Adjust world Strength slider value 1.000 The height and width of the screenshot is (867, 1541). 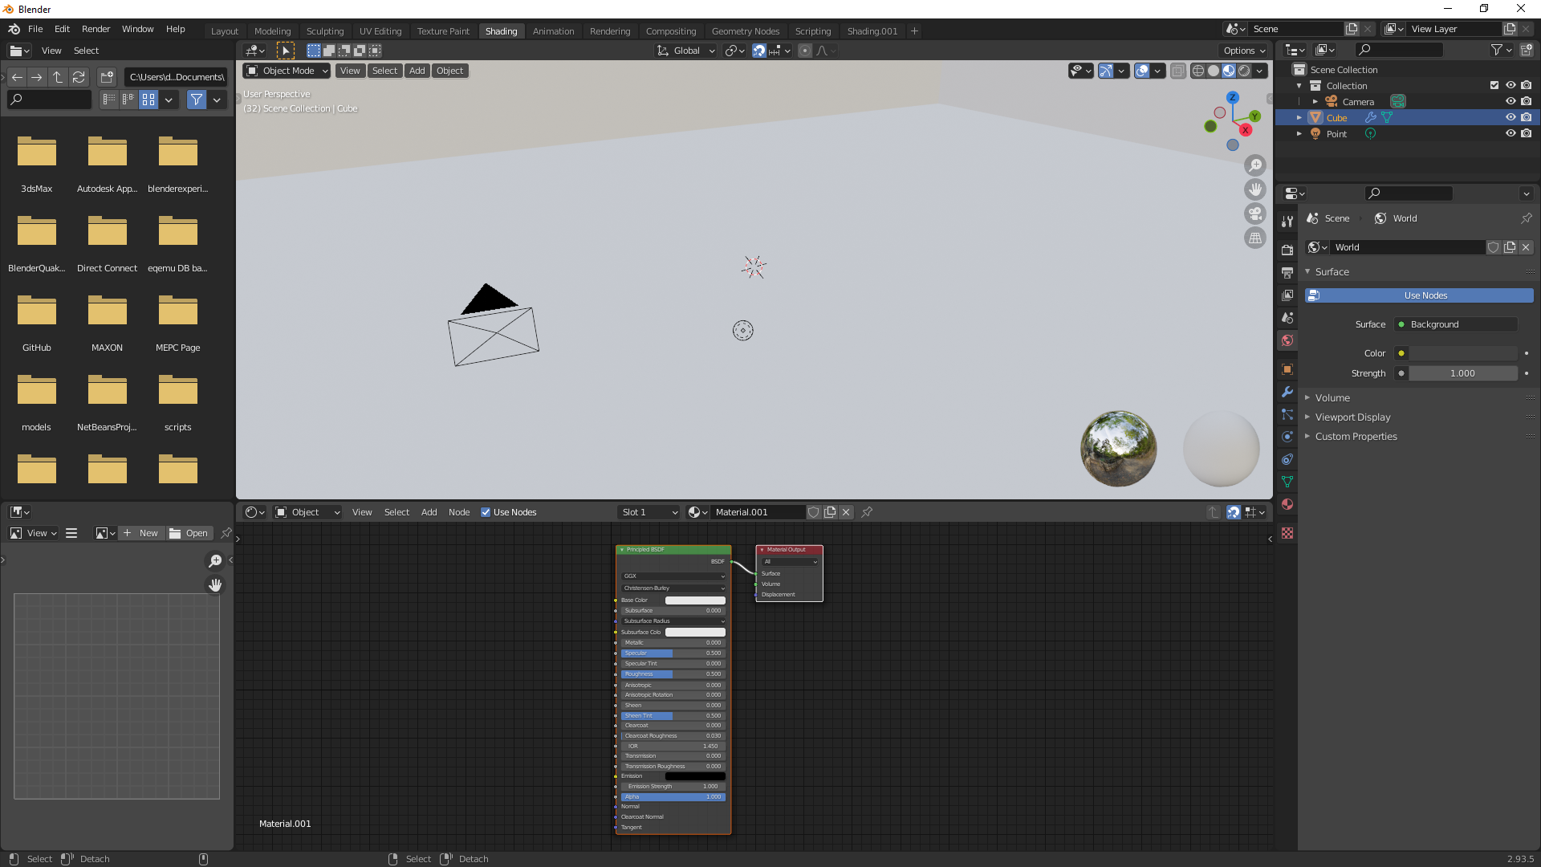pos(1462,373)
